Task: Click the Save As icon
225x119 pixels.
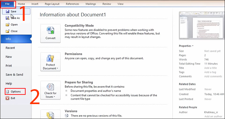Action: point(7,18)
